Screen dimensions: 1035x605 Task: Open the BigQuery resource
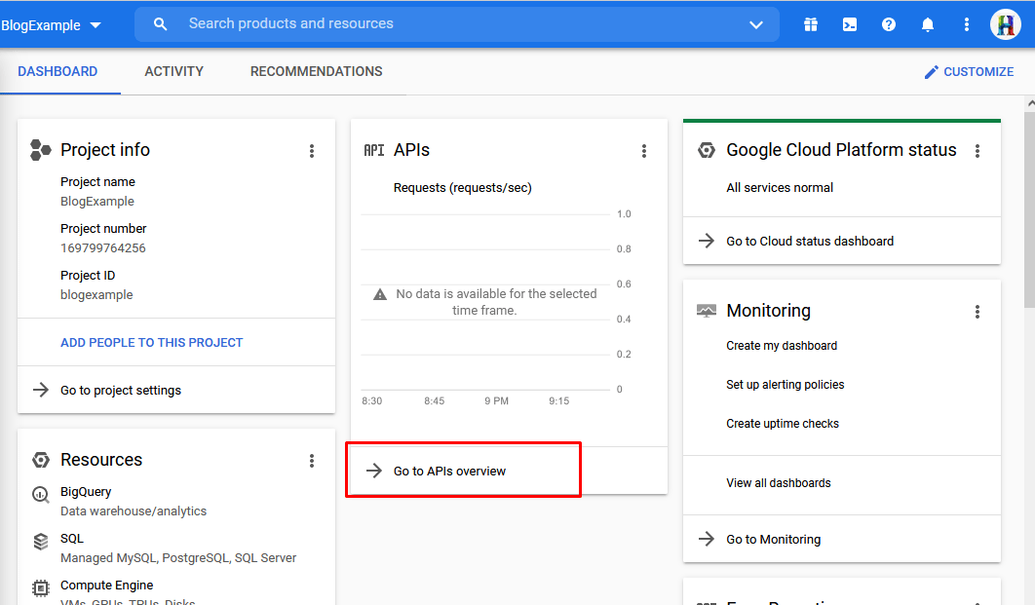click(x=86, y=492)
